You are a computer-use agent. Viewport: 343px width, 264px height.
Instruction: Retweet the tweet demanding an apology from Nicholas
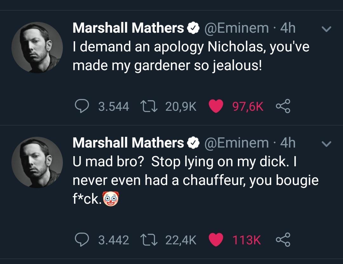[148, 107]
